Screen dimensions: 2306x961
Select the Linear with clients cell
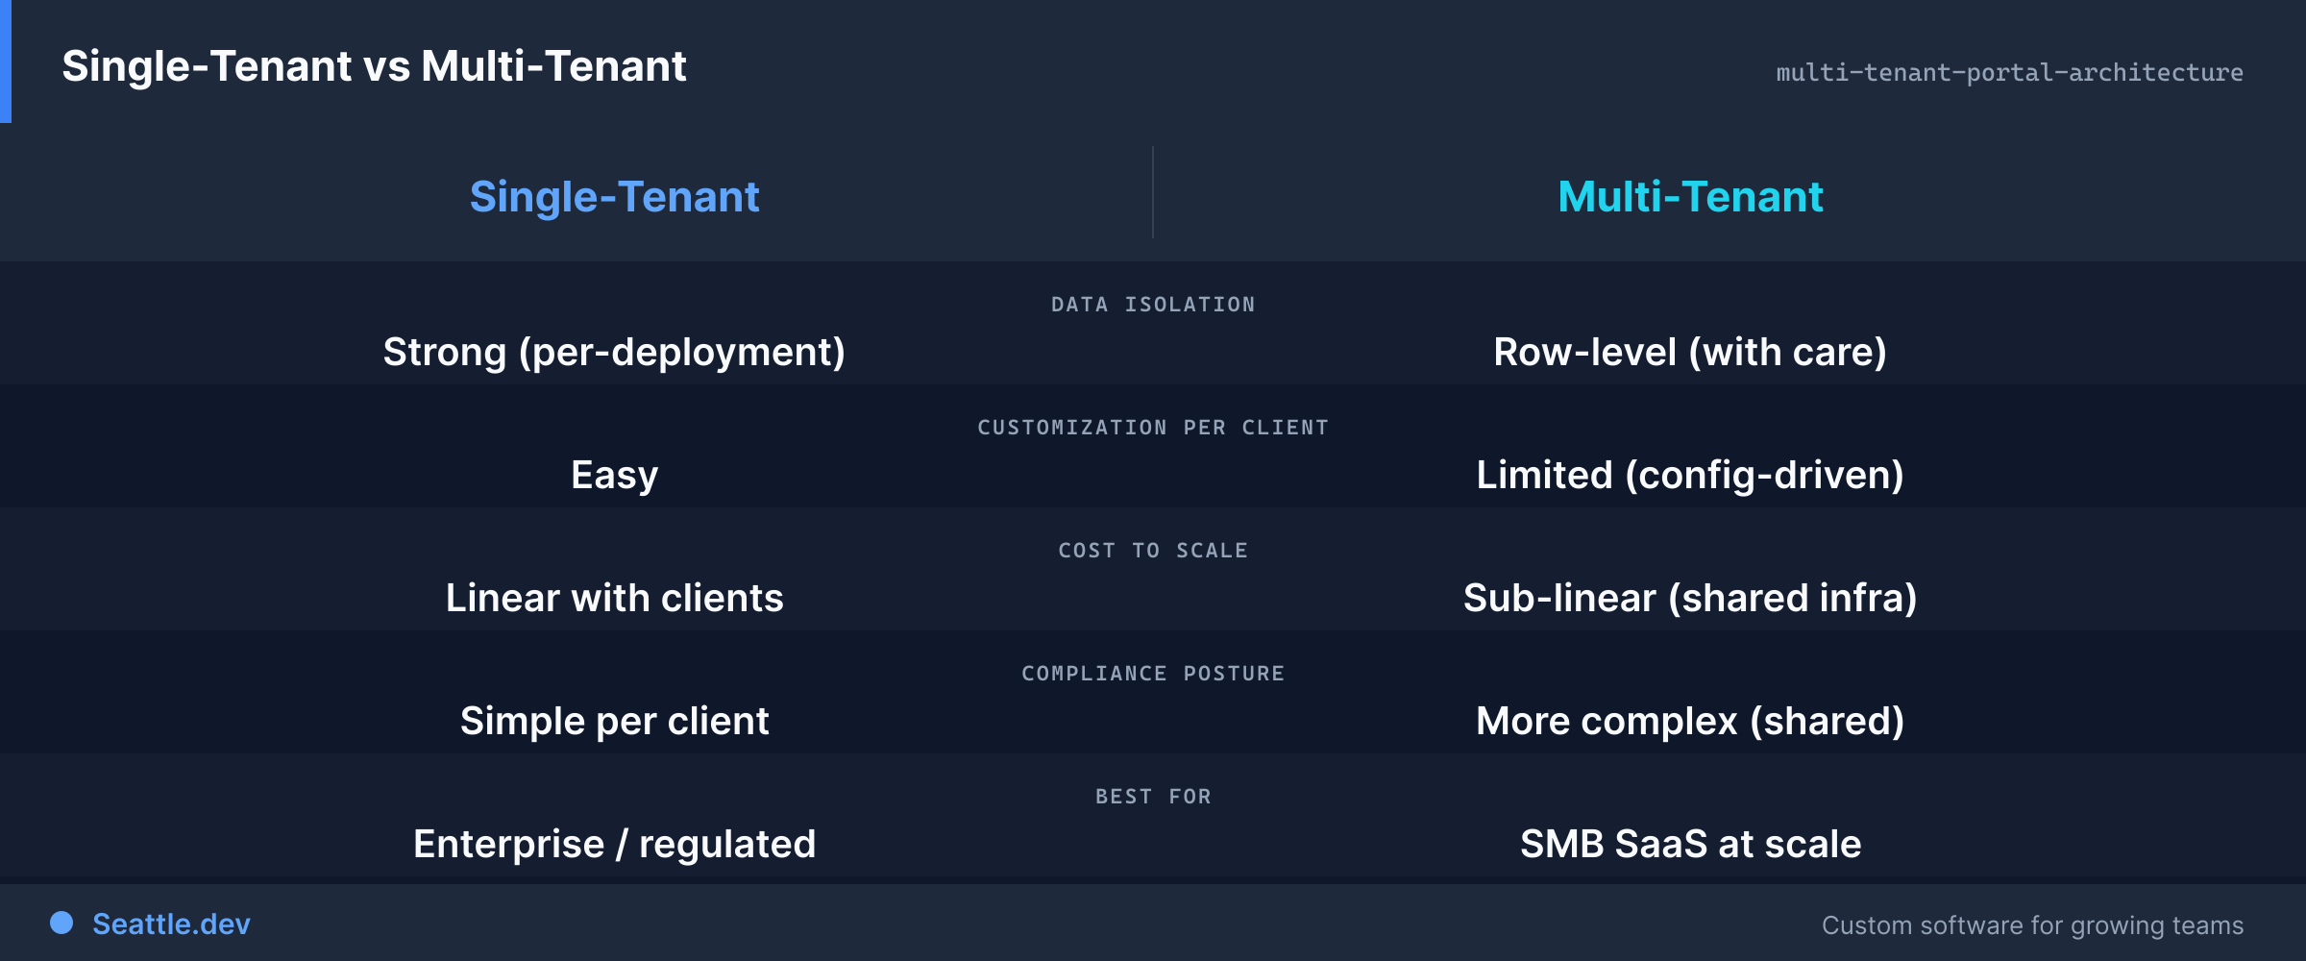[x=615, y=598]
